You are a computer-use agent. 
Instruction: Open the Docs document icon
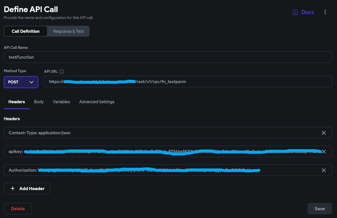pos(295,12)
